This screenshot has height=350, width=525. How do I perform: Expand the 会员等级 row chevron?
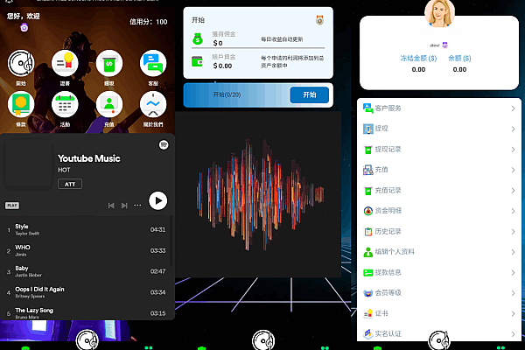click(x=513, y=293)
